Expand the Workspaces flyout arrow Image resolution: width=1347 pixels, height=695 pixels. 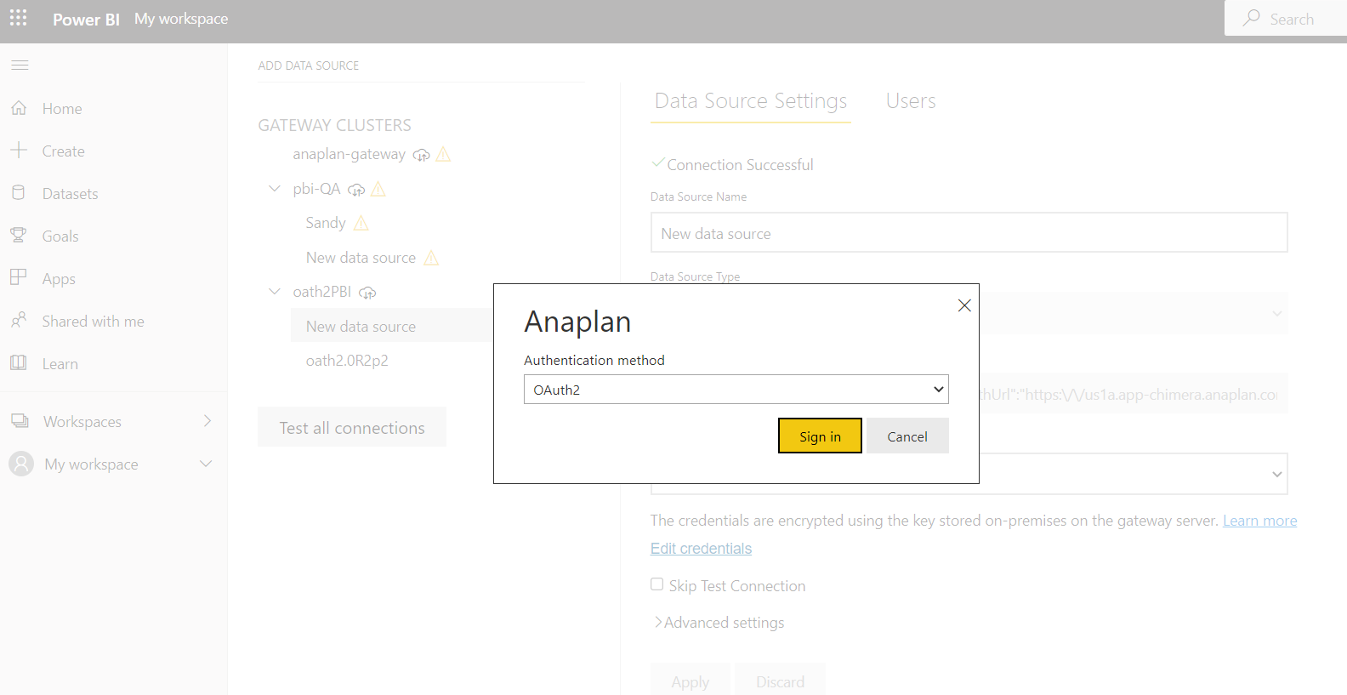coord(207,421)
